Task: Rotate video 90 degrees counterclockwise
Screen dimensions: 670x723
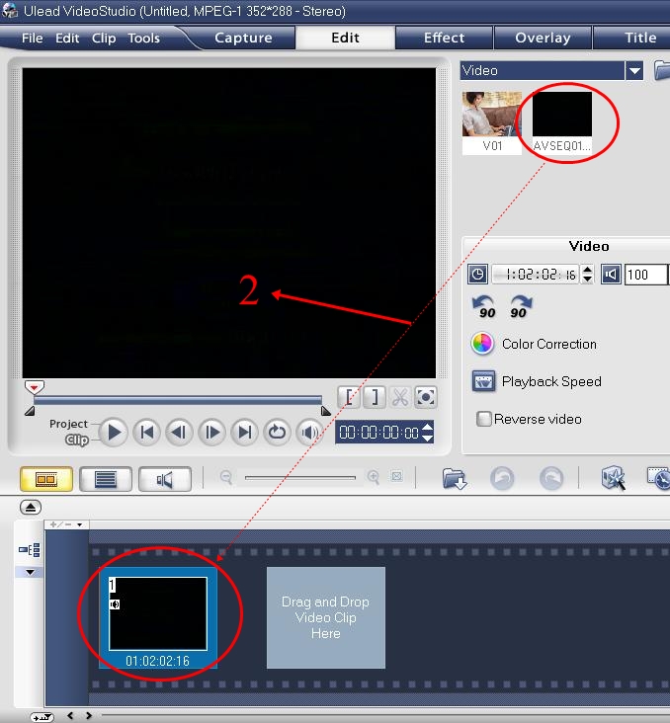Action: pyautogui.click(x=483, y=307)
